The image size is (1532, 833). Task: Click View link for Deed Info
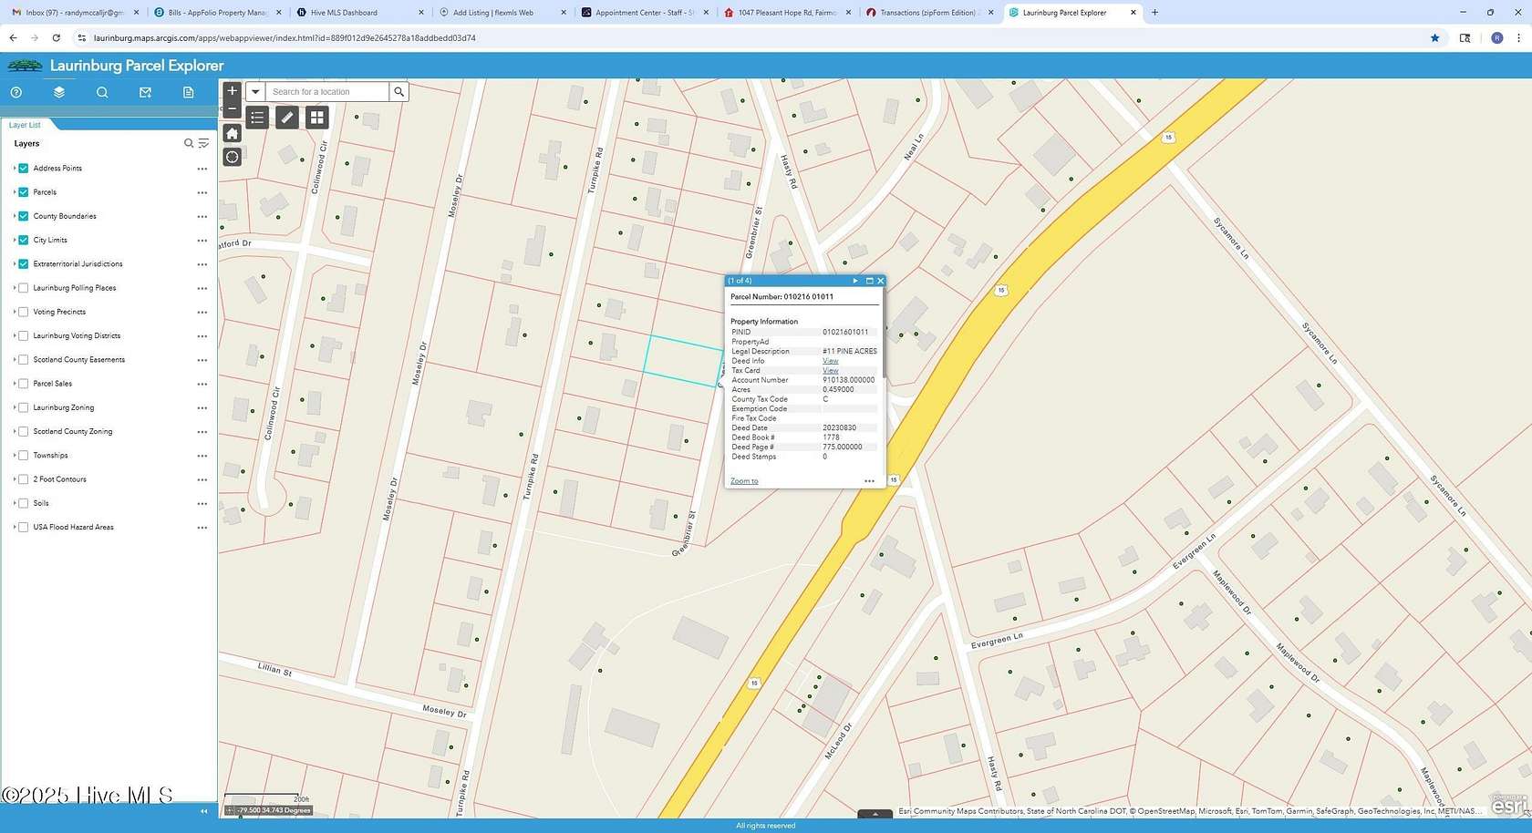point(830,361)
